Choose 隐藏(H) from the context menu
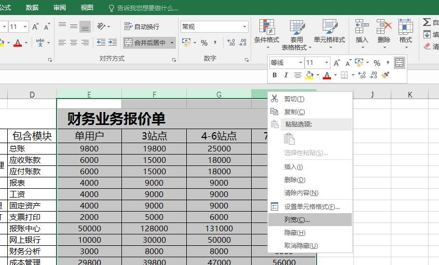Viewport: 439px width, 265px height. point(310,233)
